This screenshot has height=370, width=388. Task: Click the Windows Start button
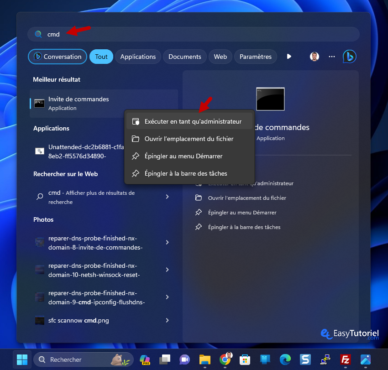[22, 360]
